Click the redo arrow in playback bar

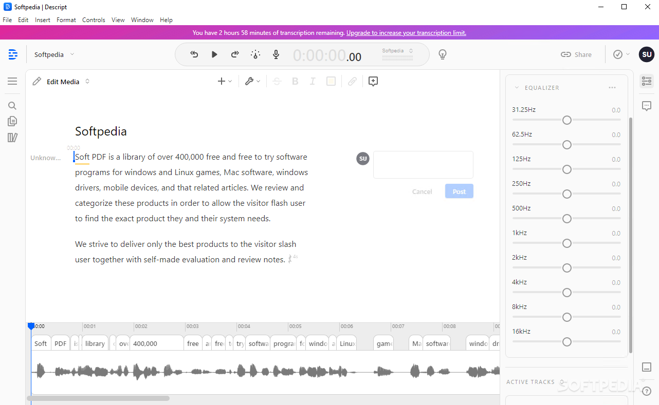pyautogui.click(x=235, y=54)
